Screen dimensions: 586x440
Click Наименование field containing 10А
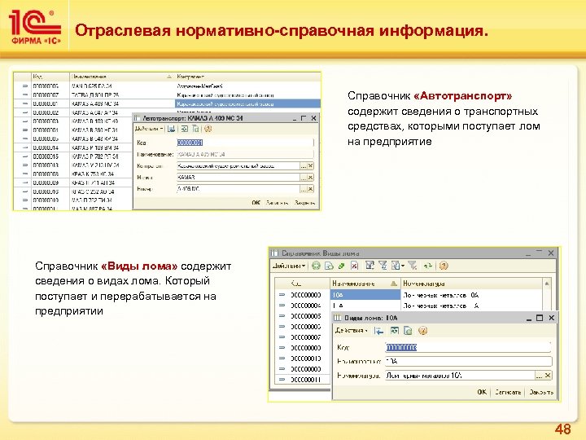pos(468,362)
